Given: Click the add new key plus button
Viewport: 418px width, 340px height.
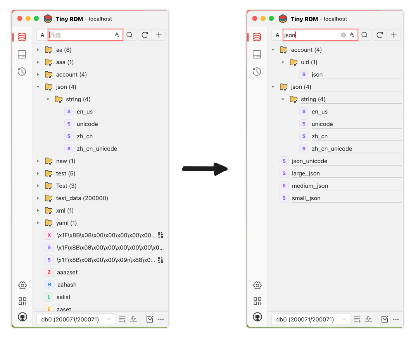Looking at the screenshot, I should click(x=159, y=35).
